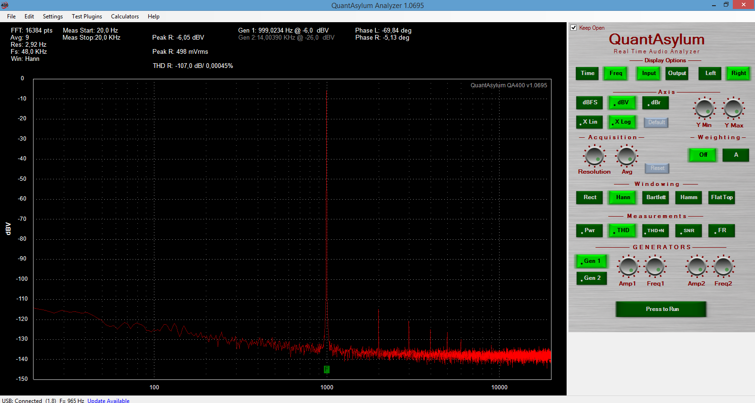Click the Gen 2 frequency readout
755x403 pixels.
click(x=286, y=37)
